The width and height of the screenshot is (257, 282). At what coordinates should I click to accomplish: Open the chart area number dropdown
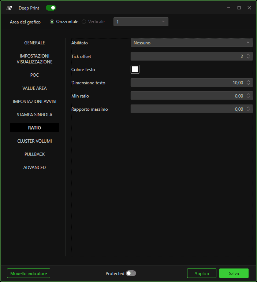coord(141,22)
